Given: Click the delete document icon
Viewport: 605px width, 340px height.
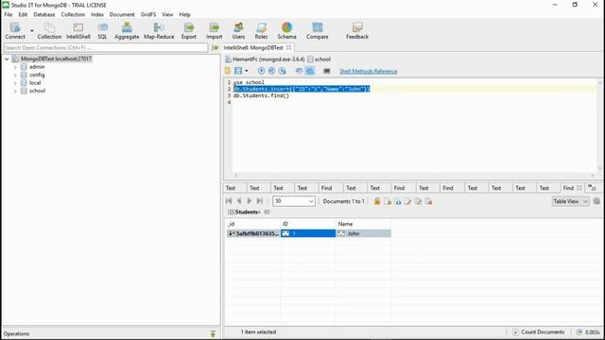Looking at the screenshot, I should (x=428, y=201).
